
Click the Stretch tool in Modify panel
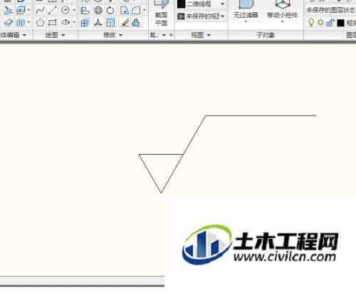(124, 11)
